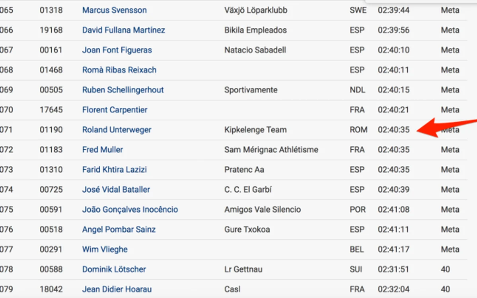This screenshot has height=298, width=477.
Task: Open Angel Pombar Sainz profile
Action: (x=119, y=229)
